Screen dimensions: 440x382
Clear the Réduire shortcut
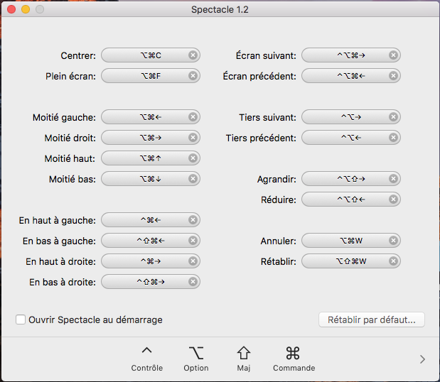(393, 200)
